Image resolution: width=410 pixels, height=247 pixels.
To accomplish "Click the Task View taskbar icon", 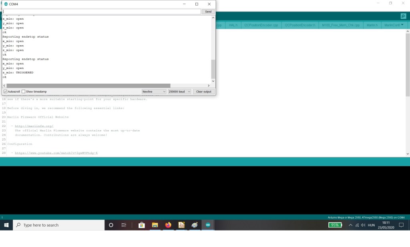I will (124, 225).
